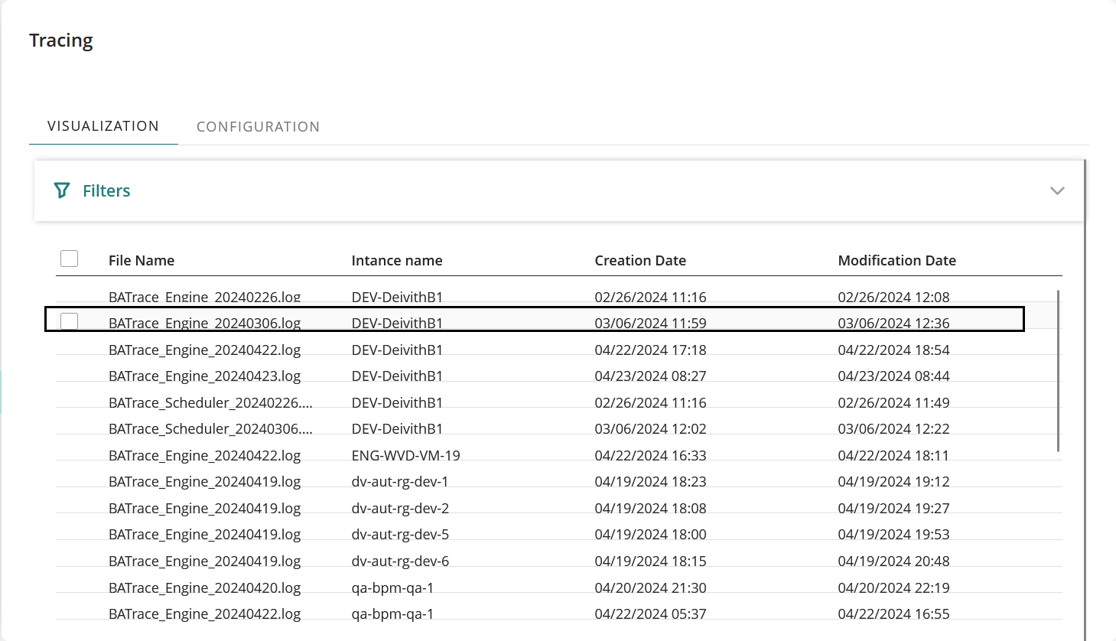Click the Filters funnel icon
Image resolution: width=1116 pixels, height=641 pixels.
(x=62, y=190)
